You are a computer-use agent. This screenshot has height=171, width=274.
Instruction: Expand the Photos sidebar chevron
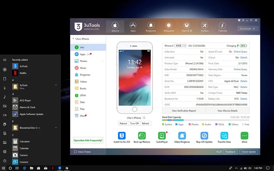(x=103, y=61)
